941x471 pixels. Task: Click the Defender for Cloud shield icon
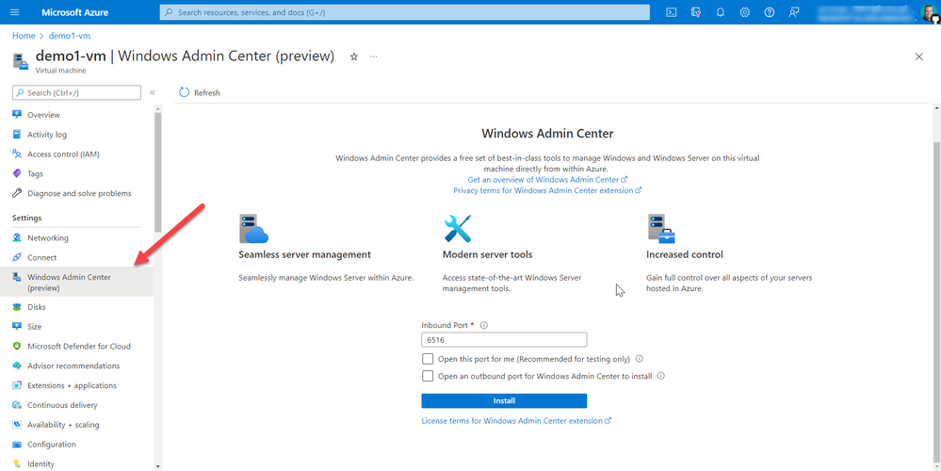[x=17, y=347]
